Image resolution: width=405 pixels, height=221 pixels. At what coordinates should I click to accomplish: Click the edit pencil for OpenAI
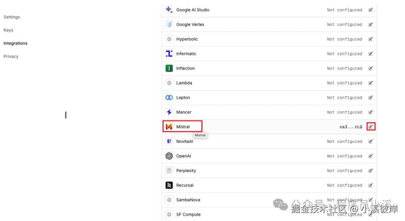click(x=370, y=156)
